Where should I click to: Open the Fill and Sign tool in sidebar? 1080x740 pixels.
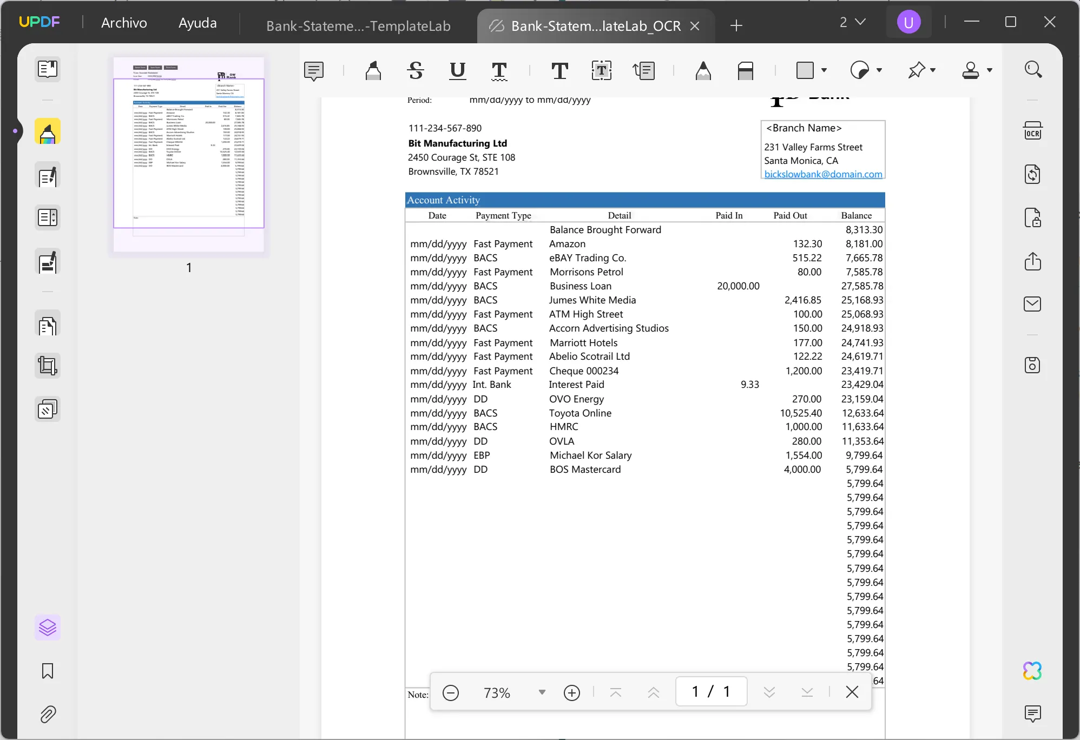coord(48,262)
